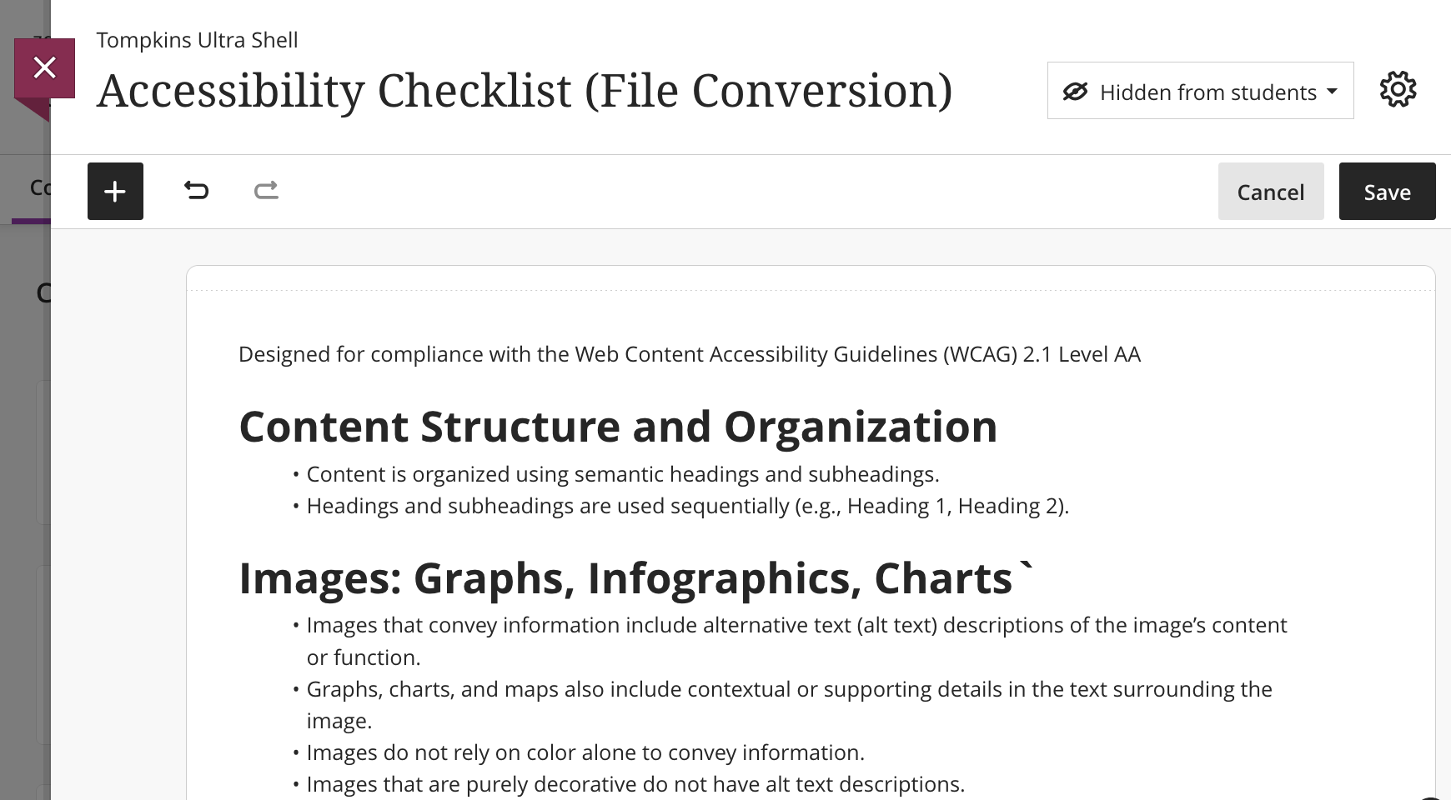1451x800 pixels.
Task: Cancel the document edits
Action: [x=1270, y=192]
